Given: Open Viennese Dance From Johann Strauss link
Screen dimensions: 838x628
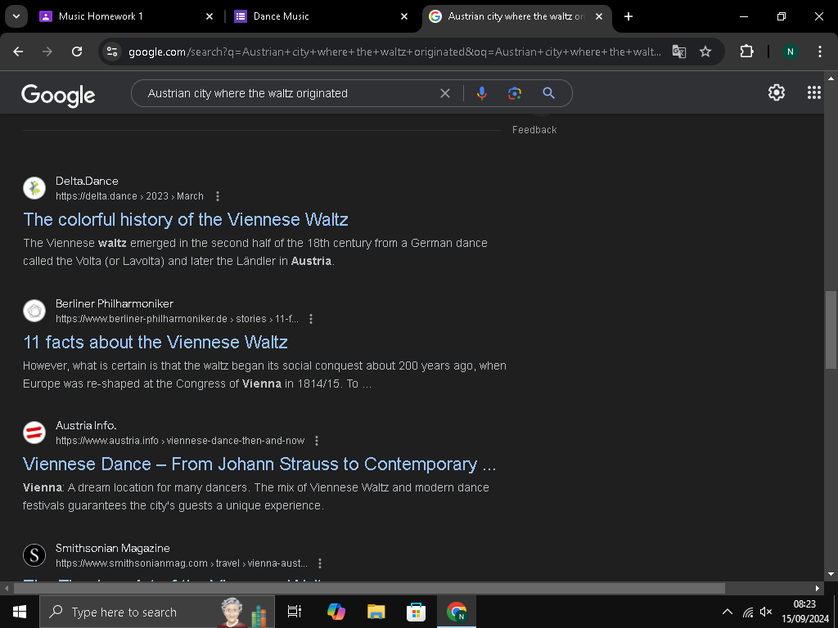Looking at the screenshot, I should coord(259,464).
